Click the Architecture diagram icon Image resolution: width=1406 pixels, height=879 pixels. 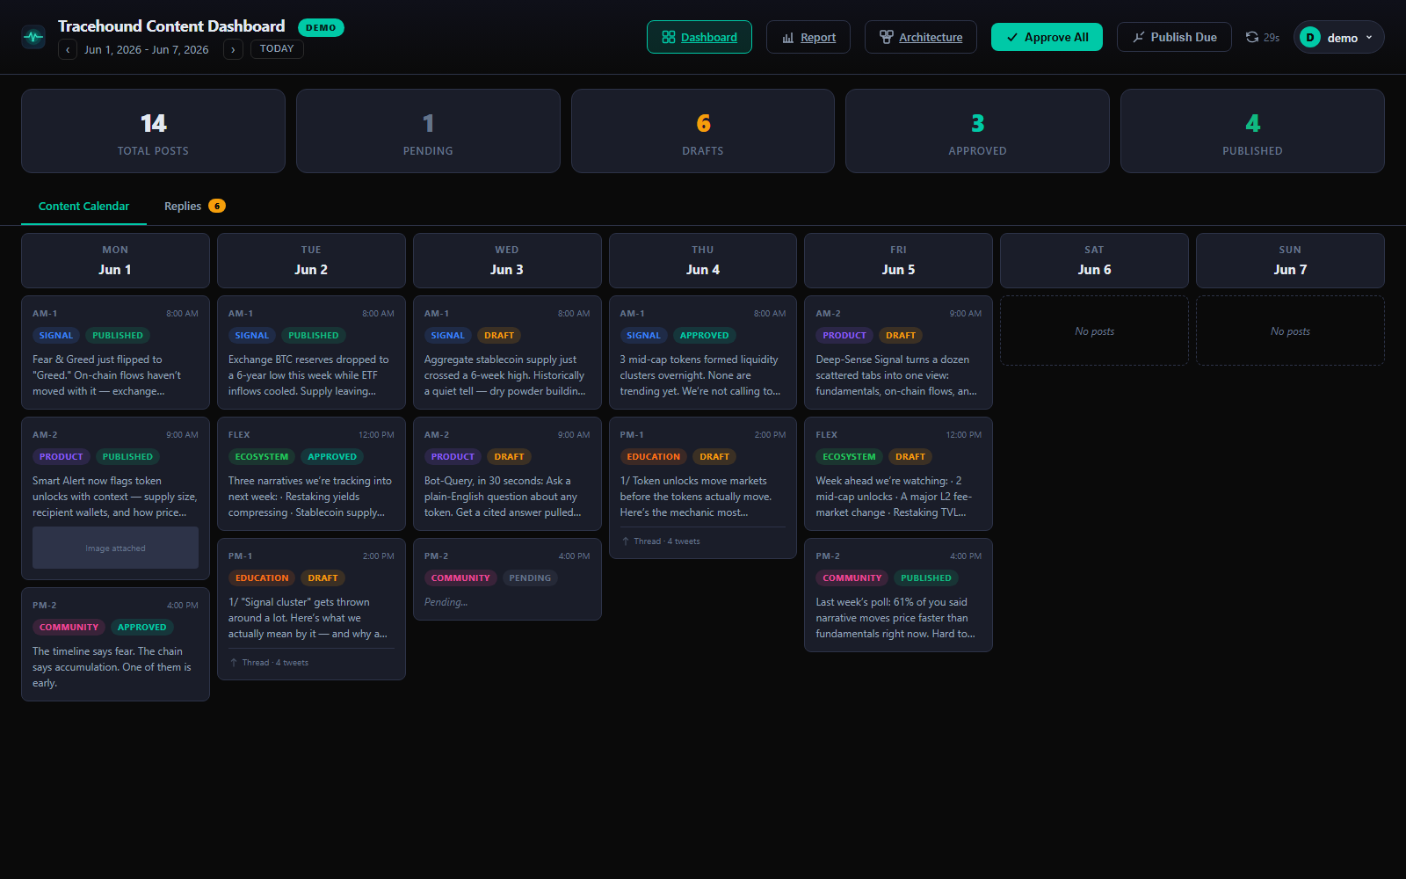pyautogui.click(x=887, y=37)
